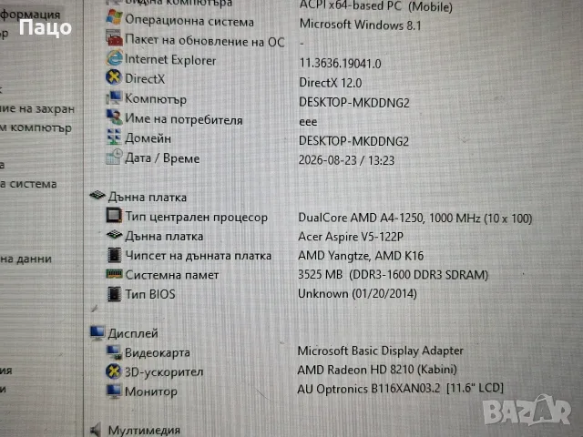Select the date value 2026-08-23 / 13:23
The width and height of the screenshot is (583, 437).
click(346, 160)
